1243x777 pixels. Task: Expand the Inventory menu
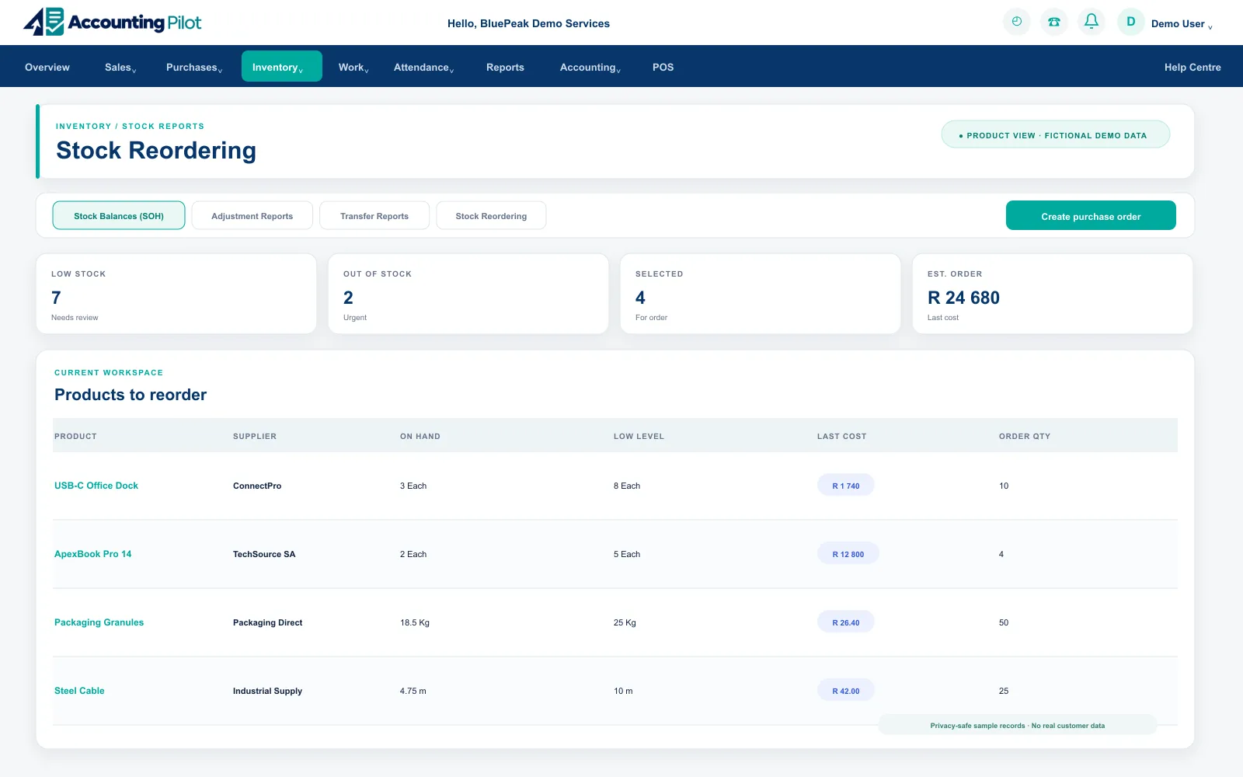tap(282, 66)
